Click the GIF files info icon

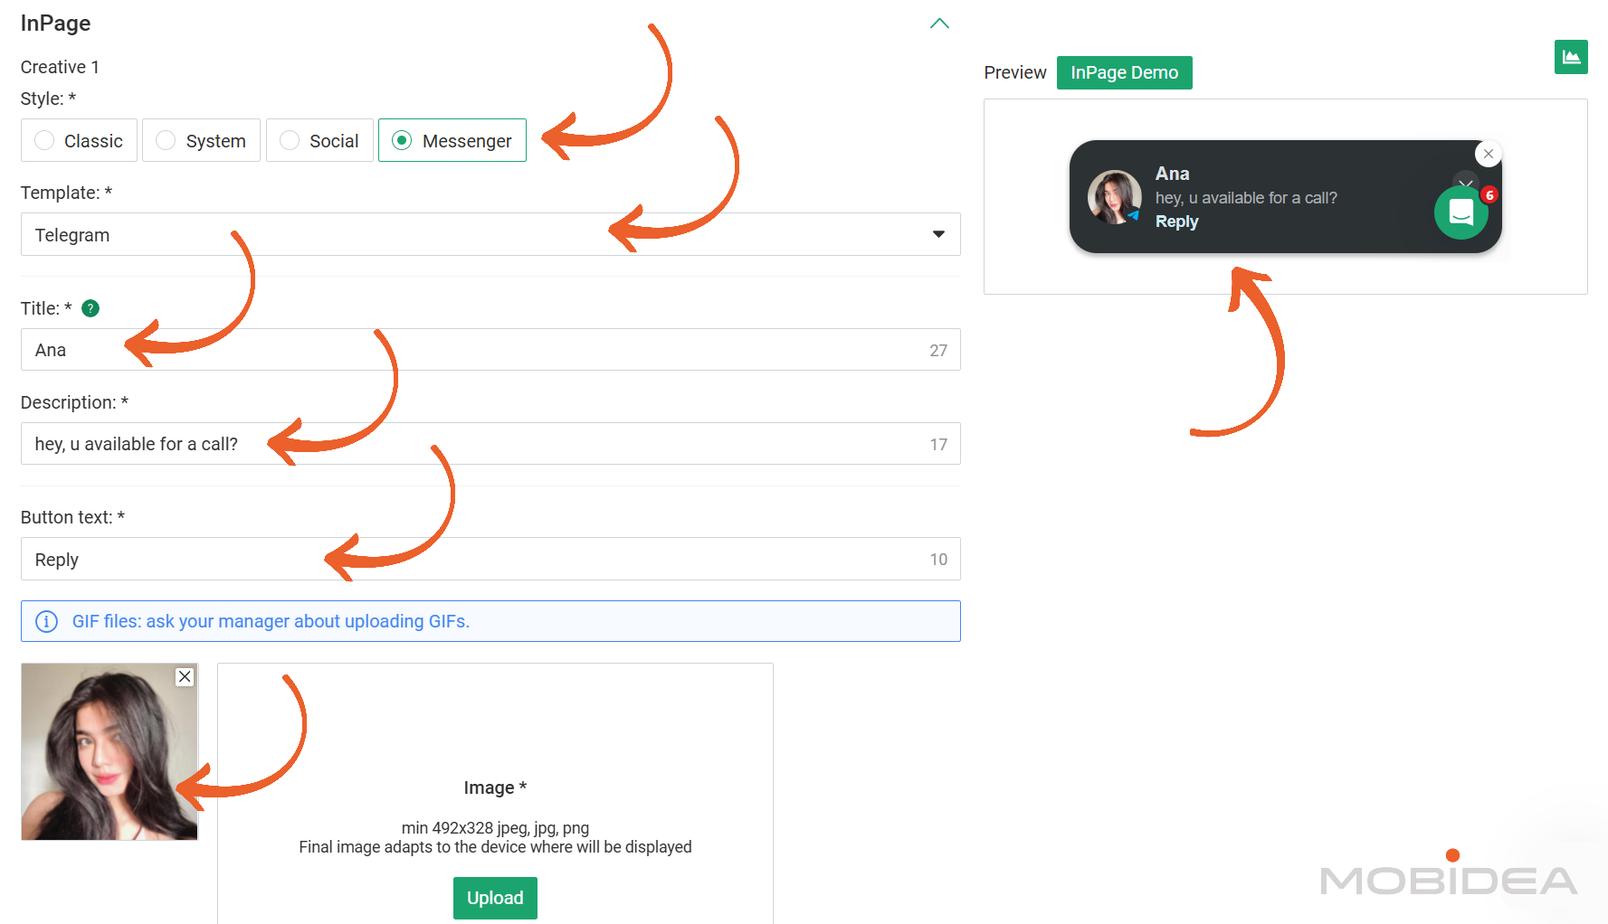pyautogui.click(x=46, y=621)
